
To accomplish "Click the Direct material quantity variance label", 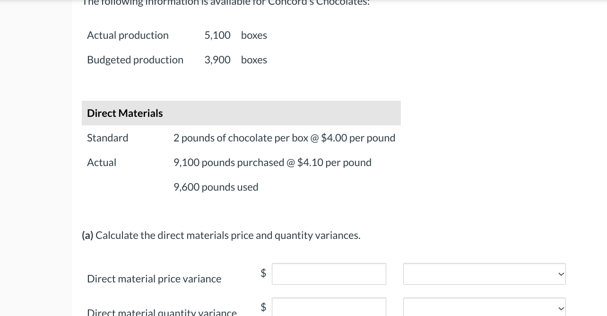I will click(x=162, y=312).
